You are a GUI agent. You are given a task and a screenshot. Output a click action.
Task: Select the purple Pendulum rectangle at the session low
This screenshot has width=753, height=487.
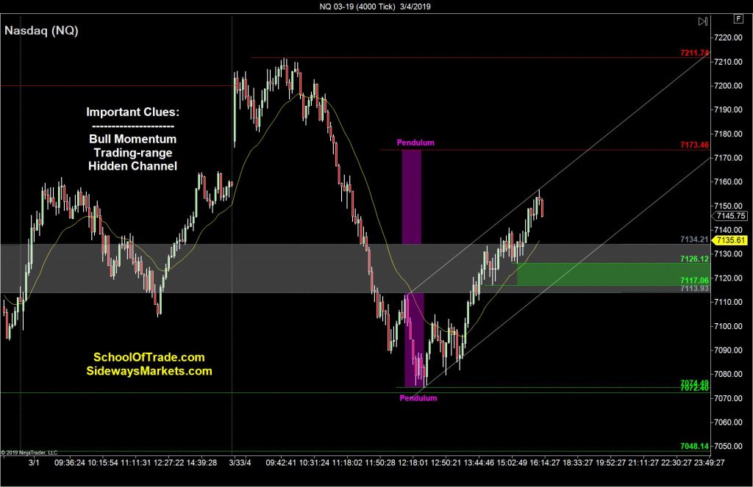415,339
